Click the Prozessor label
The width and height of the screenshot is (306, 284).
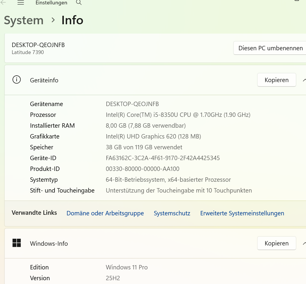pos(43,115)
